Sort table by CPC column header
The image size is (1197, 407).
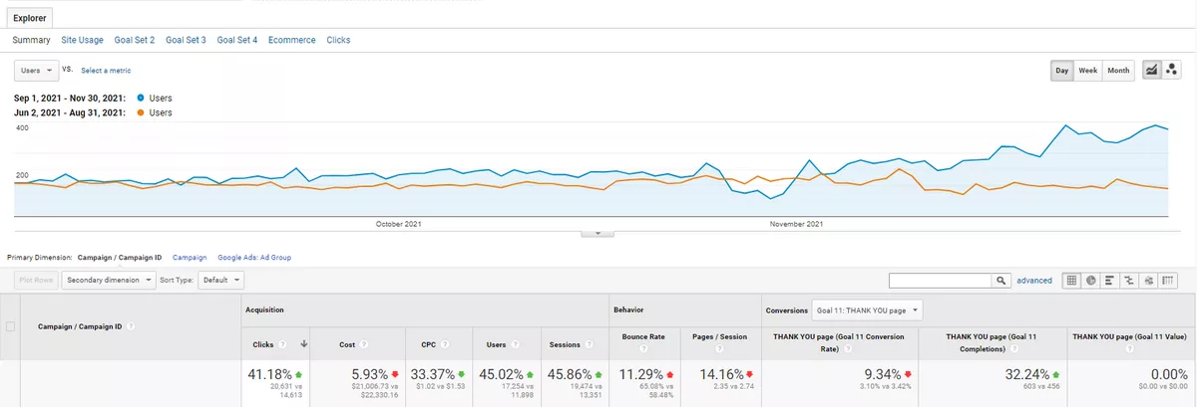428,344
